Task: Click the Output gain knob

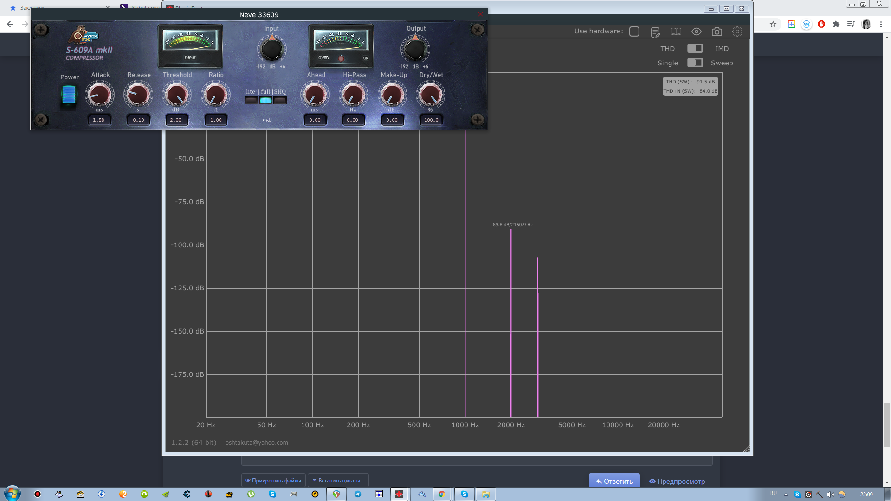Action: click(415, 50)
